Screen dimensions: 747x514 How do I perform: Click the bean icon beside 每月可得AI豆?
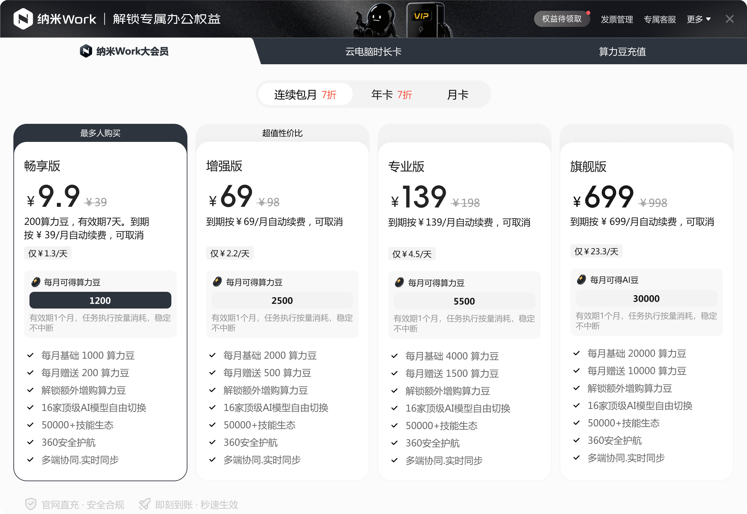pos(582,279)
